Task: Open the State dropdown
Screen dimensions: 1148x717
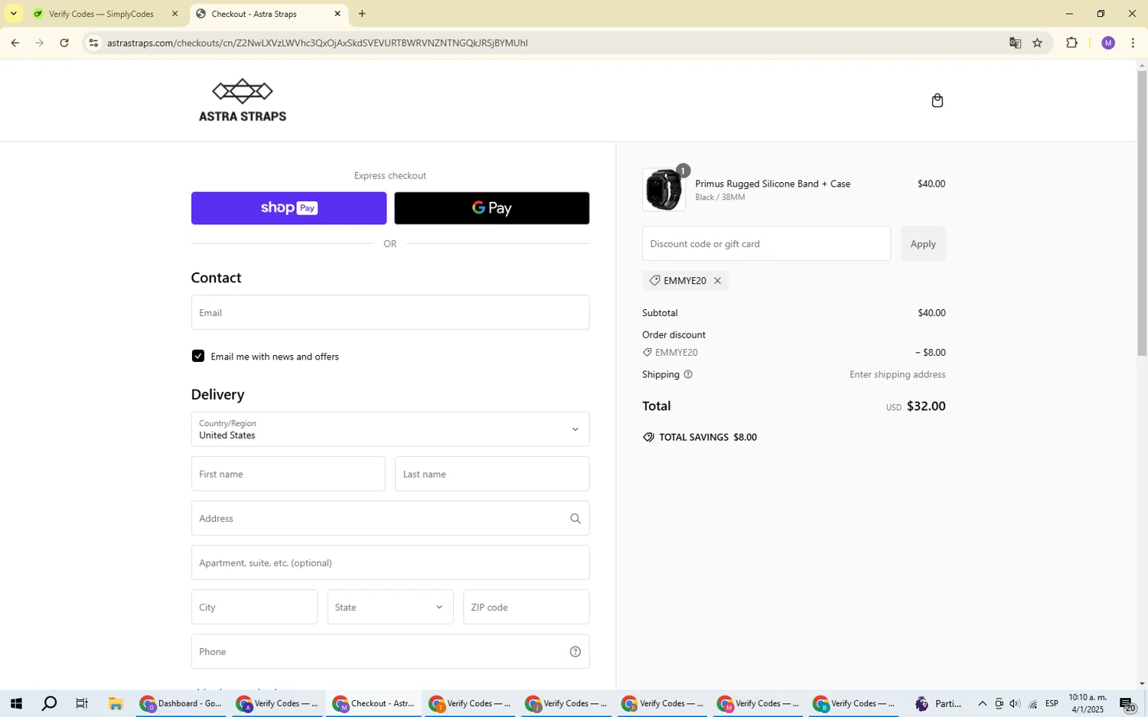Action: [390, 608]
